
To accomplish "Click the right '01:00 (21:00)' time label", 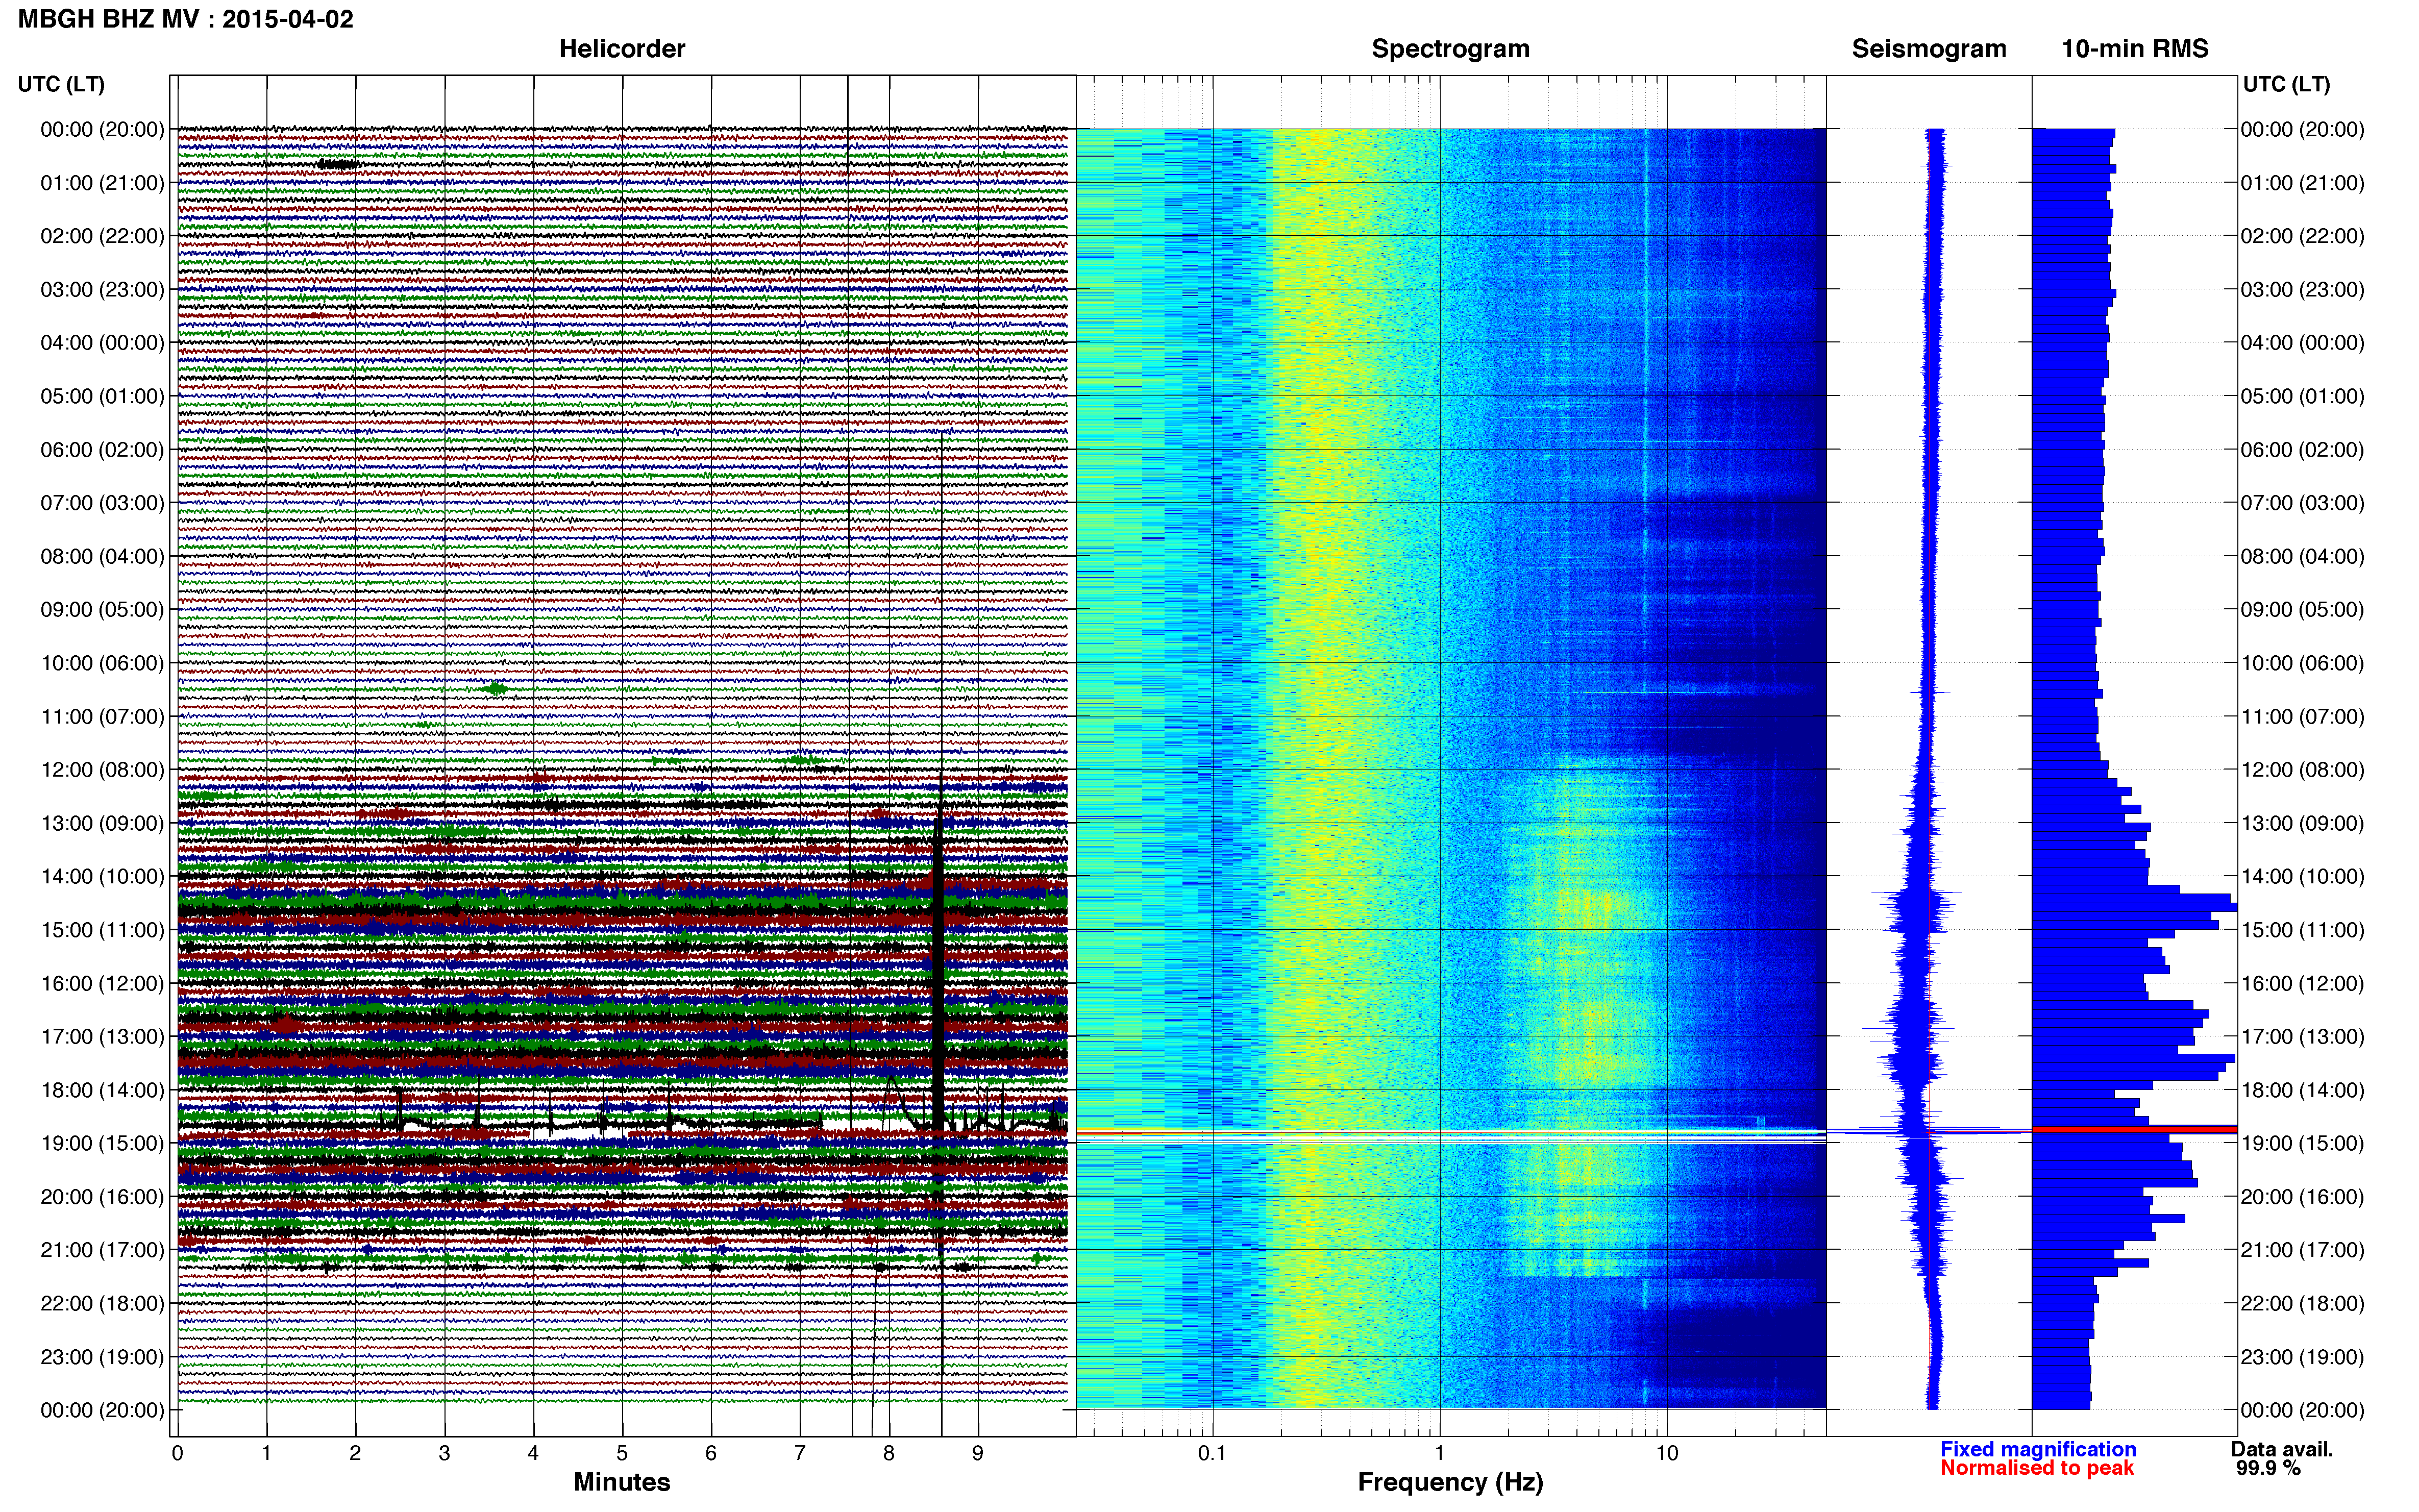I will point(2302,183).
